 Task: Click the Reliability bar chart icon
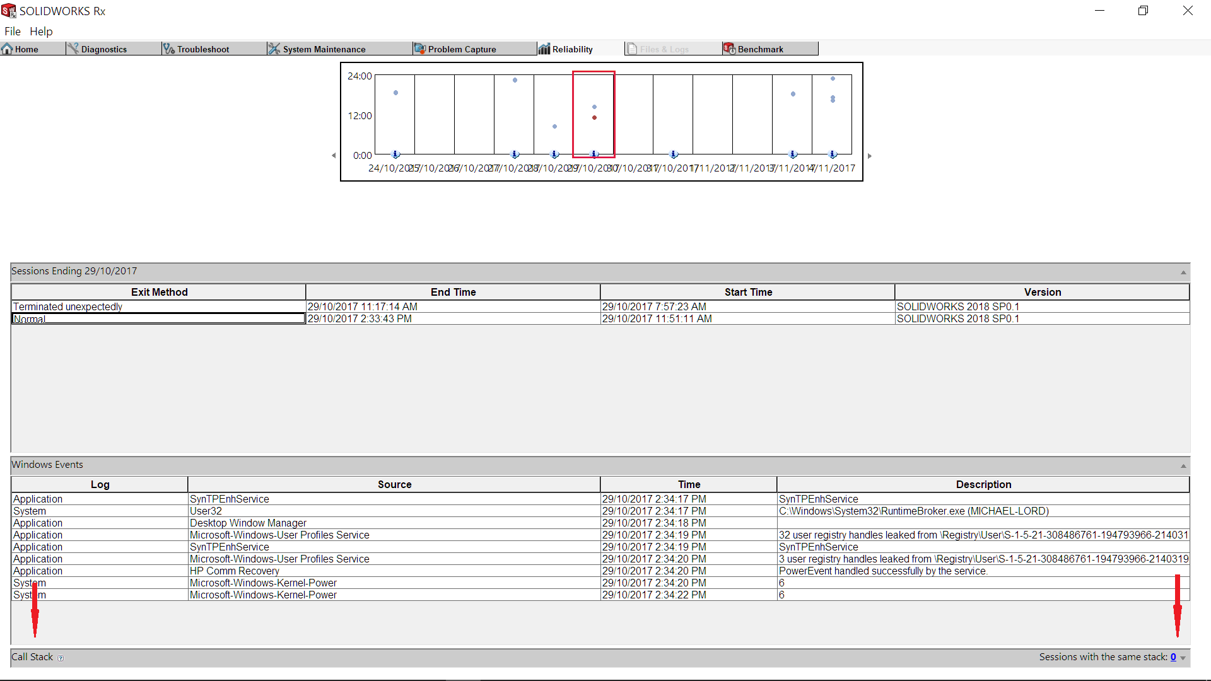[544, 49]
